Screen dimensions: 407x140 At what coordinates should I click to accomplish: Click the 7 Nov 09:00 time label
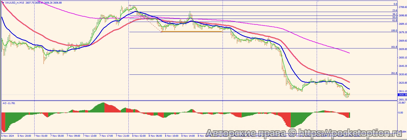pyautogui.click(x=73, y=136)
